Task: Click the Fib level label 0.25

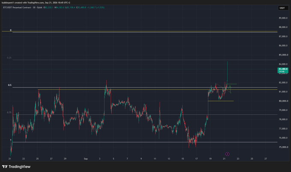Action: (x=9, y=58)
